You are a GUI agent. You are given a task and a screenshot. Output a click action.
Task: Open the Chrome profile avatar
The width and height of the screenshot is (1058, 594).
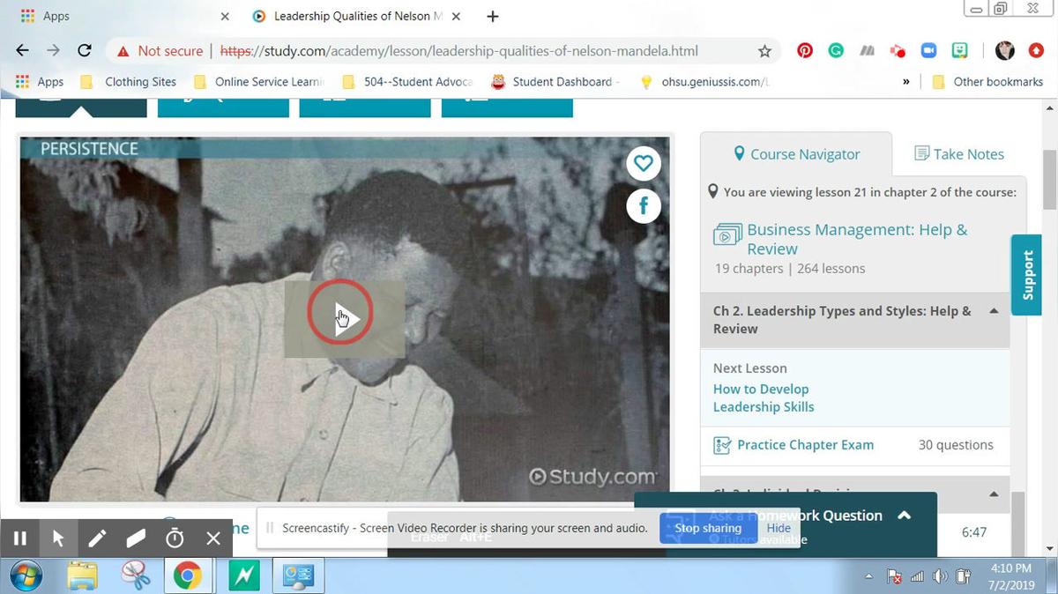coord(1005,51)
